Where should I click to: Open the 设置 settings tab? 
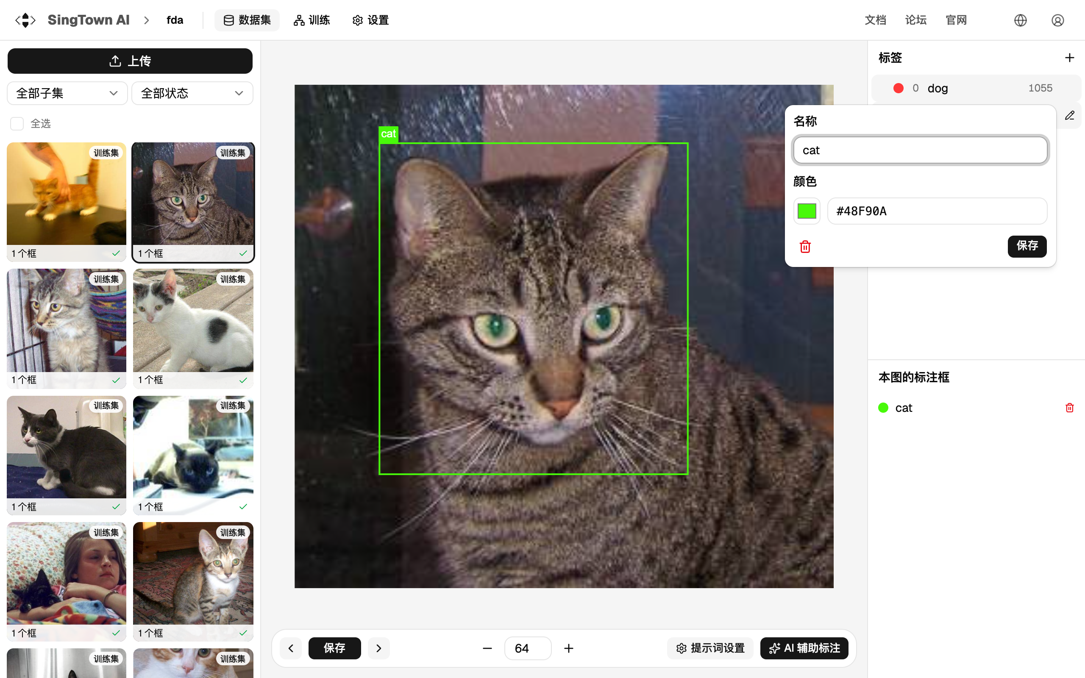tap(371, 20)
